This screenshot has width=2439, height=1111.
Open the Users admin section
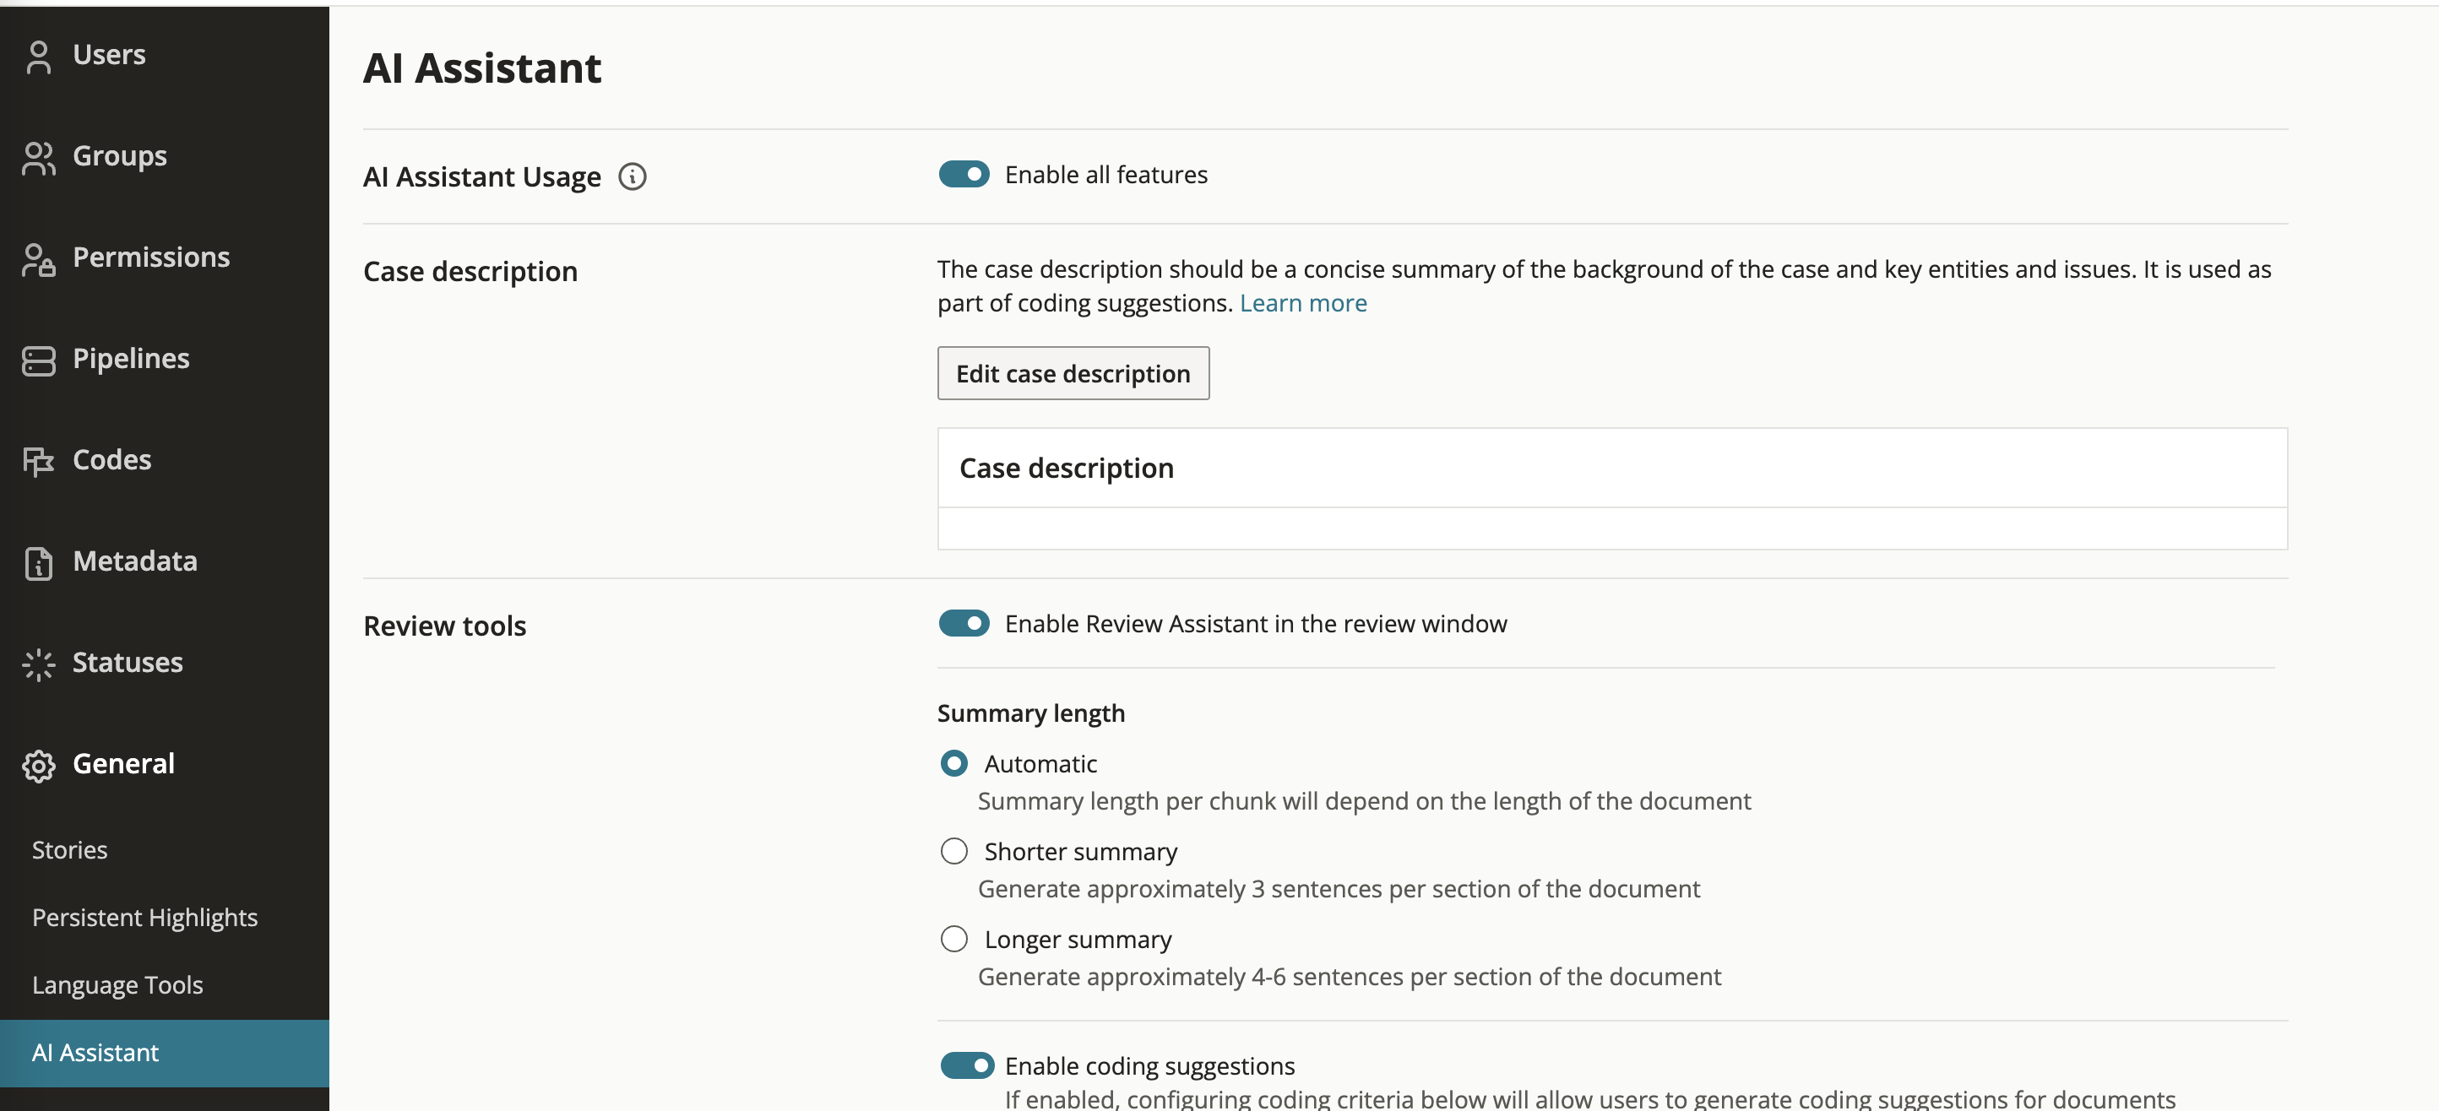109,55
